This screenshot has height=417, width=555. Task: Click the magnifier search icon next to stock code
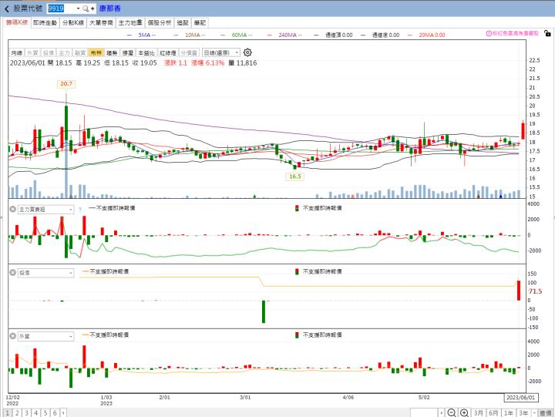(x=86, y=8)
